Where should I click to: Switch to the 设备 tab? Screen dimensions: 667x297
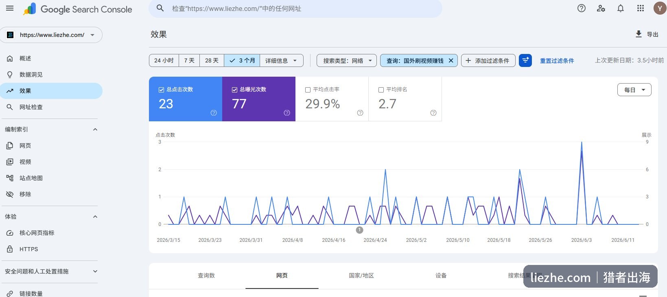tap(441, 275)
